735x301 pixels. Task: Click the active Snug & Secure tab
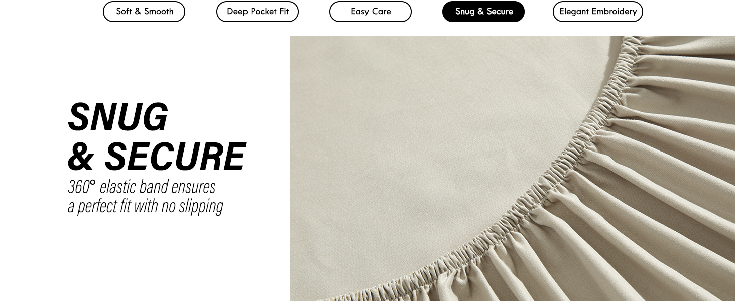[x=483, y=12]
